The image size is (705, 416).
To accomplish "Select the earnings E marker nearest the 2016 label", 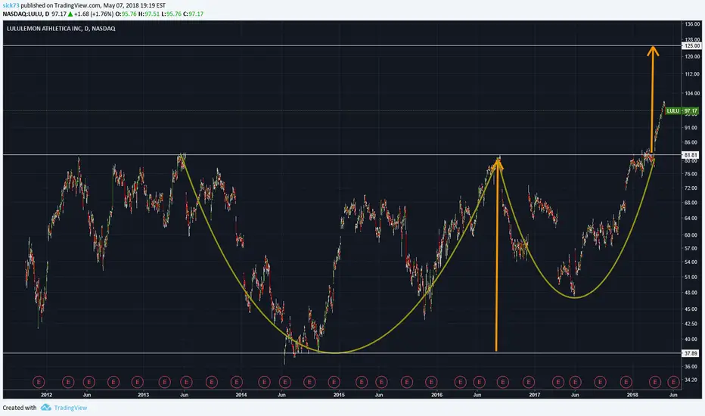I will pos(431,382).
